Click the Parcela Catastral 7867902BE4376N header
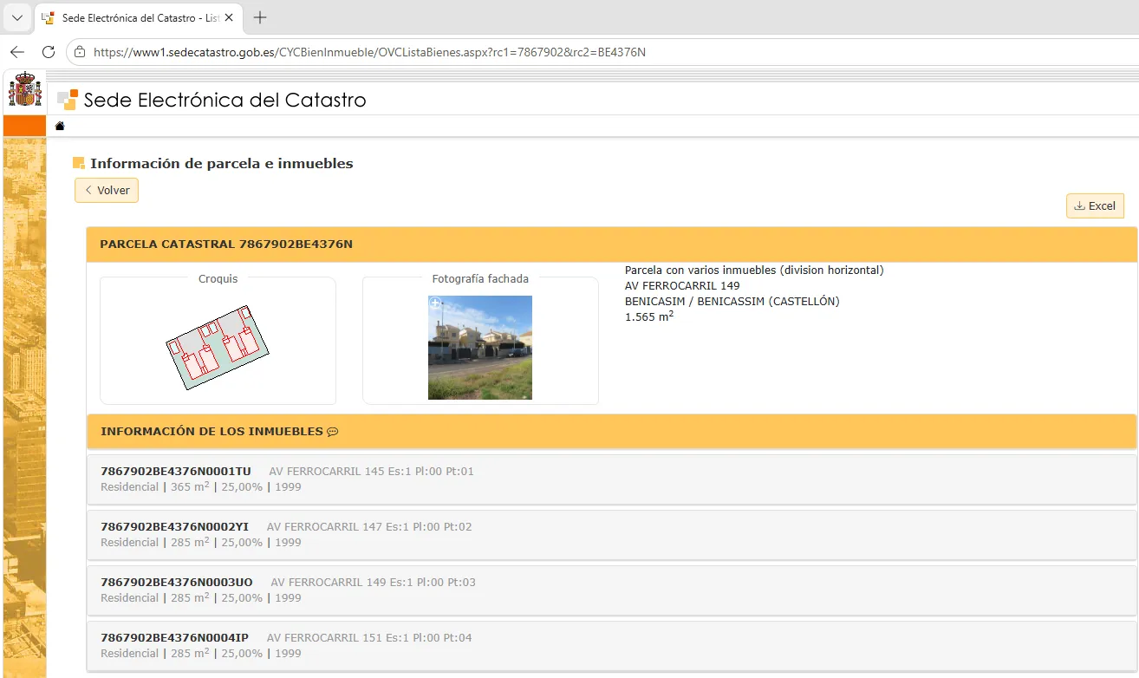 click(x=611, y=244)
